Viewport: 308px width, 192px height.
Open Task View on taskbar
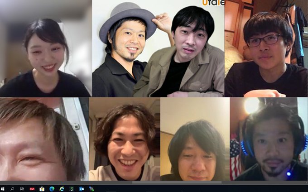click(x=22, y=189)
